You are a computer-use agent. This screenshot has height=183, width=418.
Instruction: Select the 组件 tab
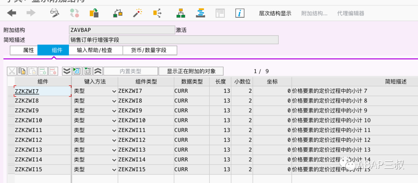point(53,50)
